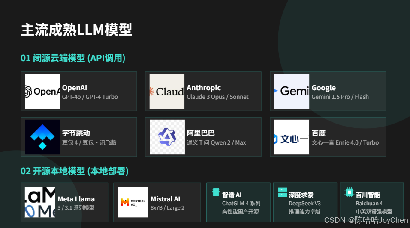Click the Mistral AI title text
Viewport: 410px width, 228px height.
166,199
